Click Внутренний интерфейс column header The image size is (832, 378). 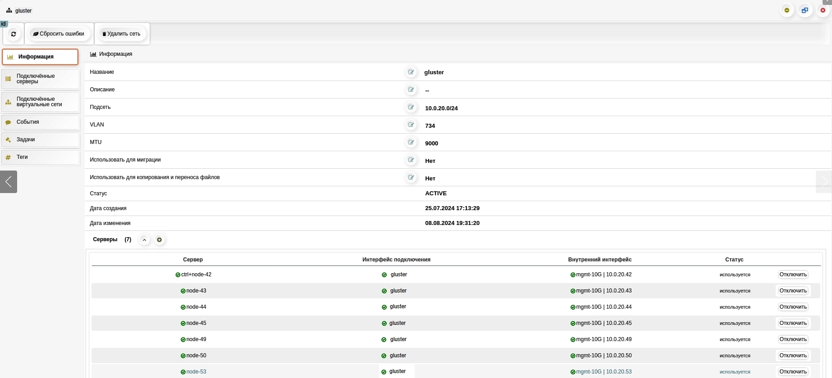(599, 260)
